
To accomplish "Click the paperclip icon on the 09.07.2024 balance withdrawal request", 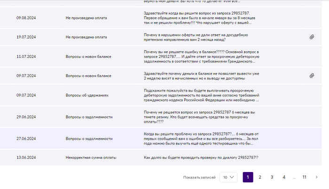I will tap(311, 76).
